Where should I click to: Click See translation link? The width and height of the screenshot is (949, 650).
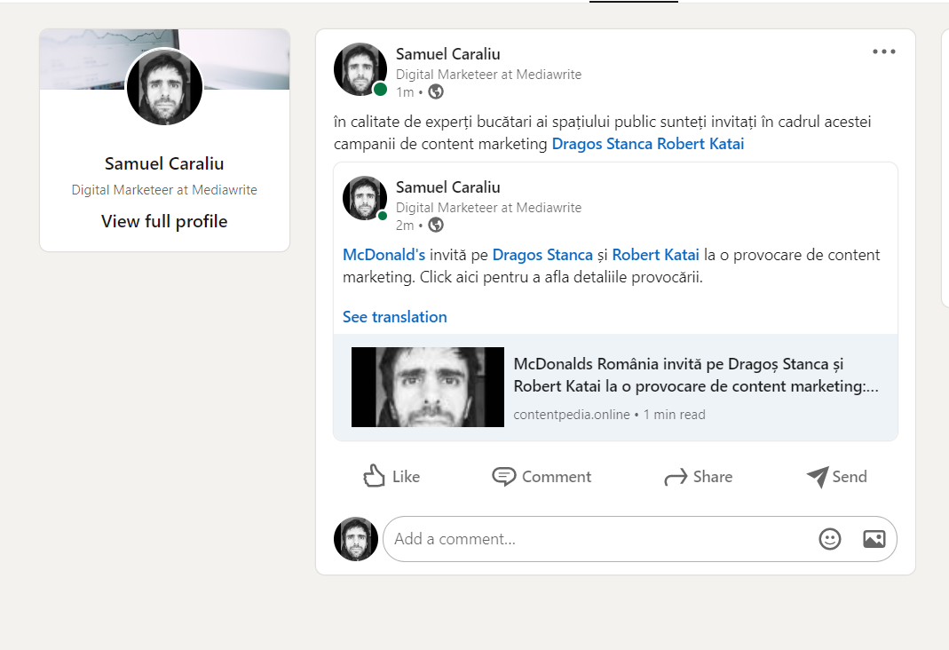(x=395, y=317)
